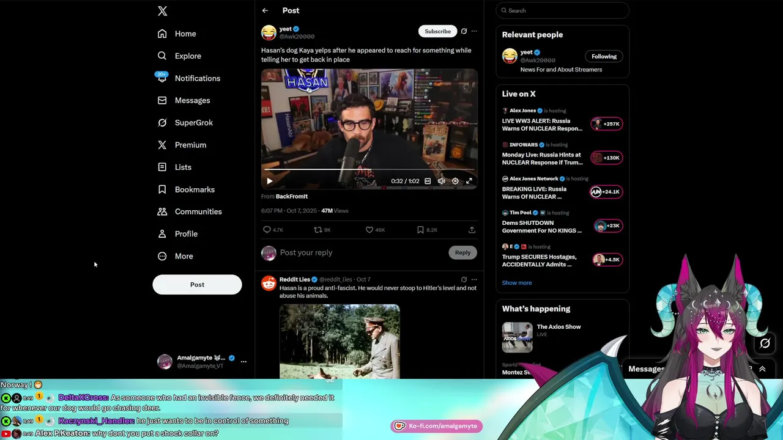Click the Grok icon on yeet's post
Screen dimensions: 783x440
(x=464, y=31)
